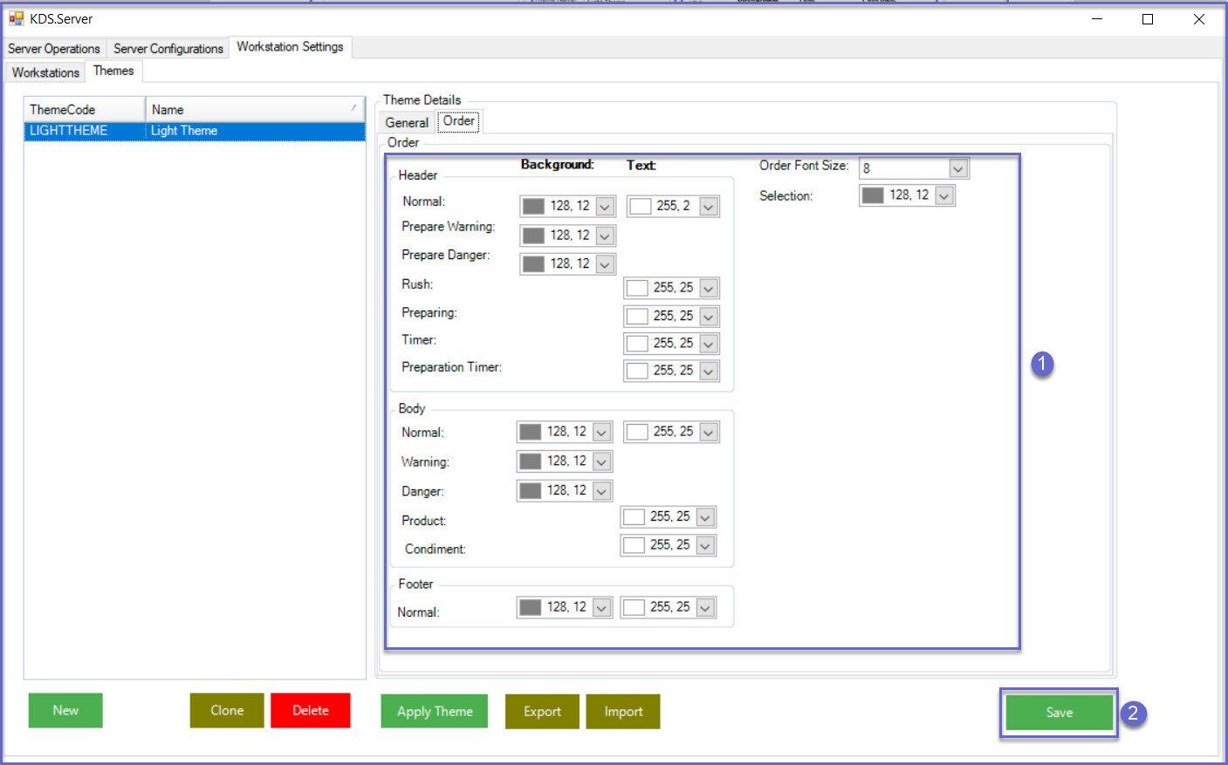Expand Order Font Size combo box
The width and height of the screenshot is (1228, 765).
957,168
